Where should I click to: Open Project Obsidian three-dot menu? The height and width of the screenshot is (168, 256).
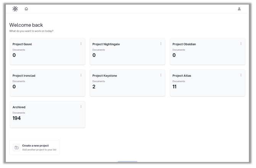(241, 44)
